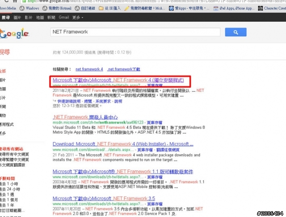This screenshot has width=286, height=217.
Task: Select 搜尋繁體中文網頁 filter
Action: [14, 160]
